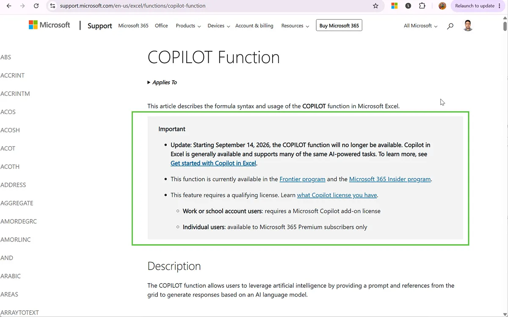Open the Office nav link
Image resolution: width=508 pixels, height=317 pixels.
[x=161, y=26]
